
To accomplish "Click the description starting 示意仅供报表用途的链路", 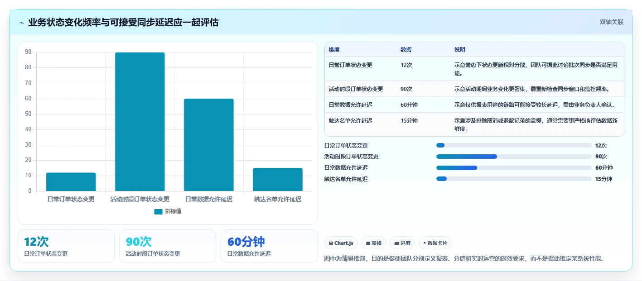I will point(535,105).
